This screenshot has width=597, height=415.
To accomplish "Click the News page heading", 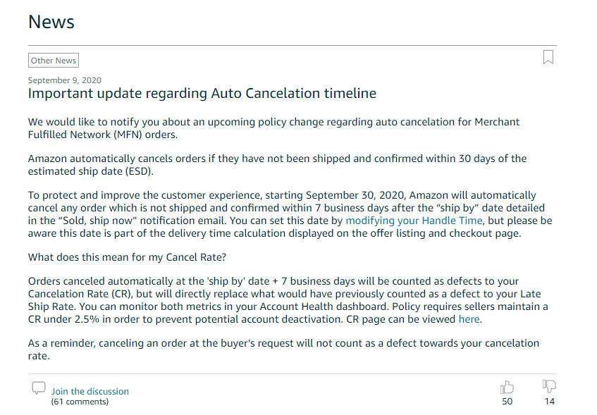I will 51,22.
